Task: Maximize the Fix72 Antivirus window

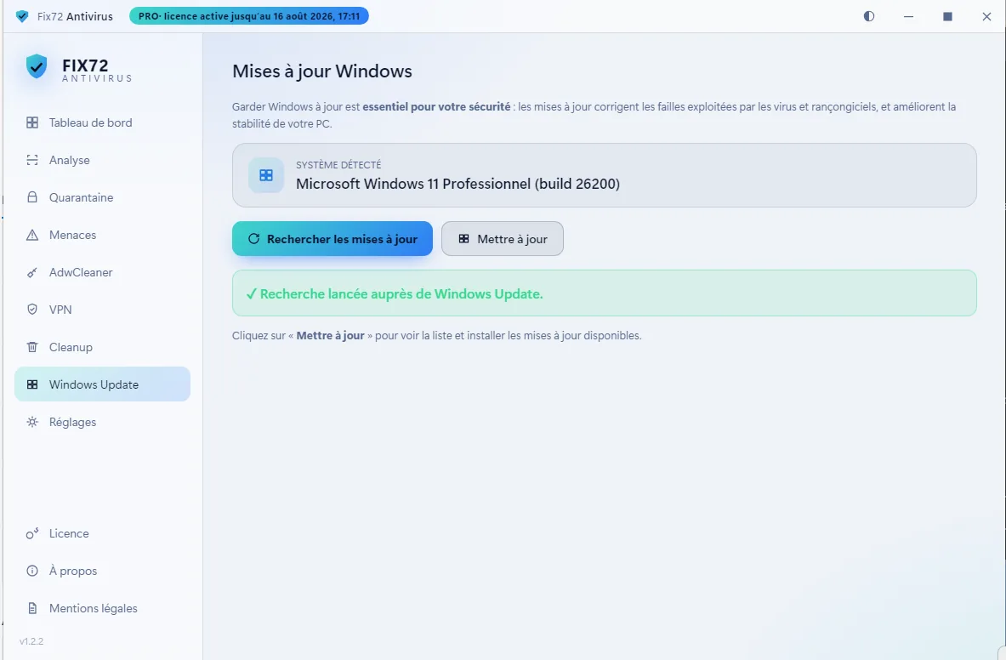Action: click(x=947, y=16)
